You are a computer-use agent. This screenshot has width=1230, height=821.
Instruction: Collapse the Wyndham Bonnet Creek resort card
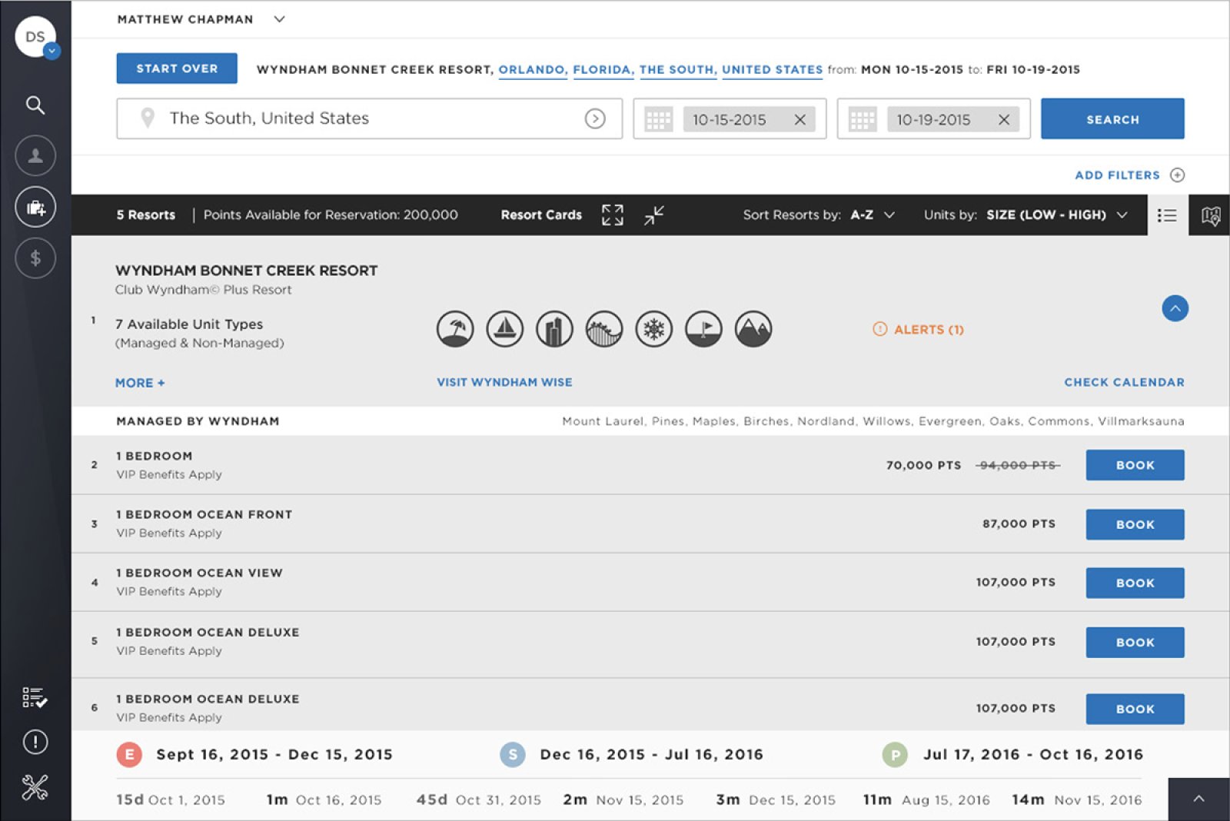pyautogui.click(x=1175, y=308)
